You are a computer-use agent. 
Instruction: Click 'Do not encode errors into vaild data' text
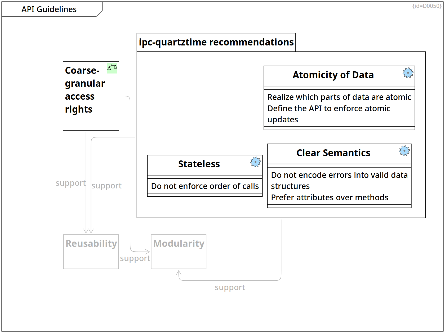[339, 175]
